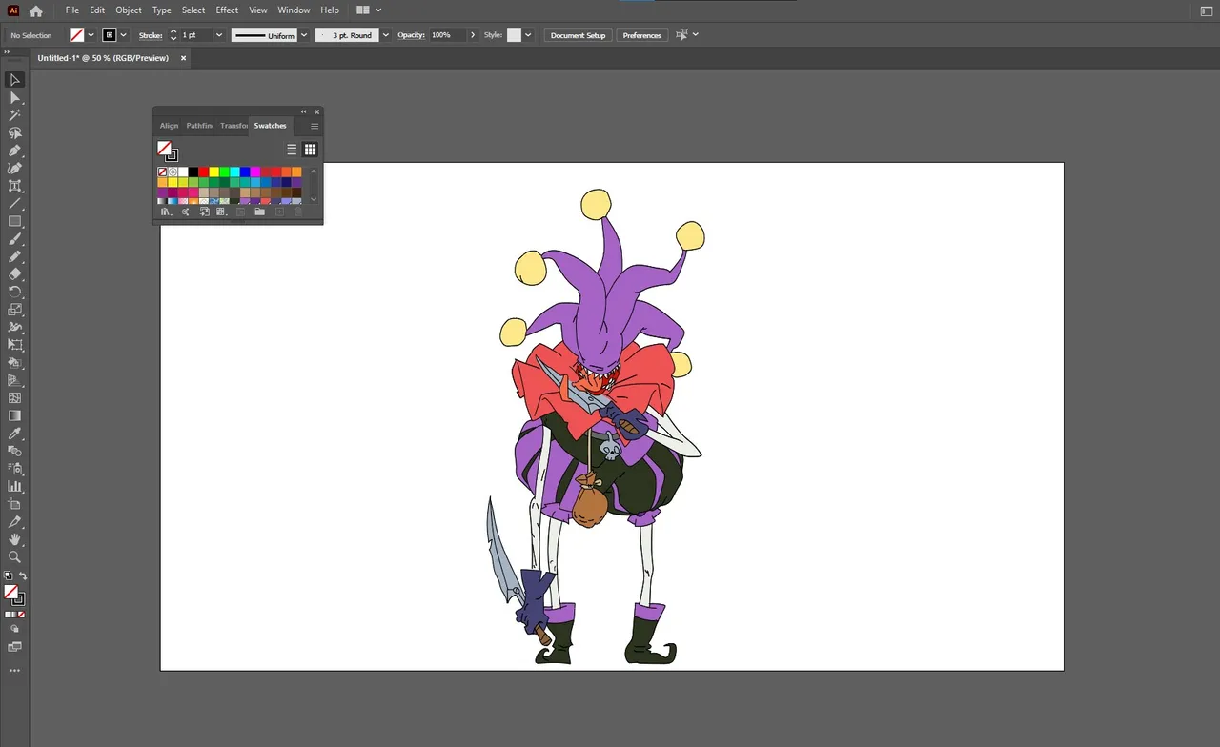Viewport: 1220px width, 747px height.
Task: Open brush definition 3 pt. Round dropdown
Action: tap(385, 35)
